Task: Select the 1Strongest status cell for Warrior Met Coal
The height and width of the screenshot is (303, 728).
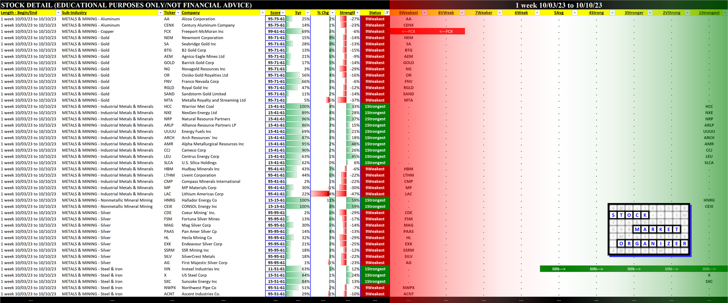Action: (375, 106)
